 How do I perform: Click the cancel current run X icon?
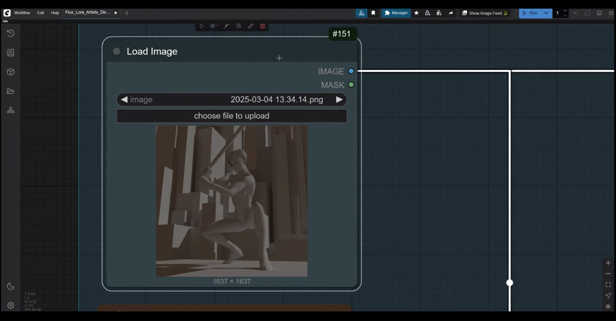[x=575, y=13]
